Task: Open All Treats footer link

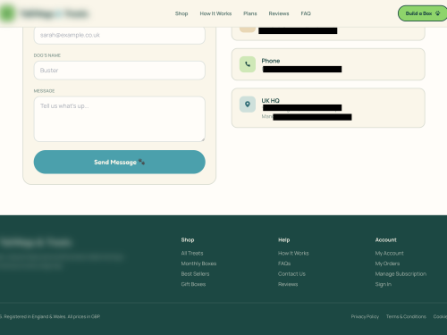Action: click(192, 253)
